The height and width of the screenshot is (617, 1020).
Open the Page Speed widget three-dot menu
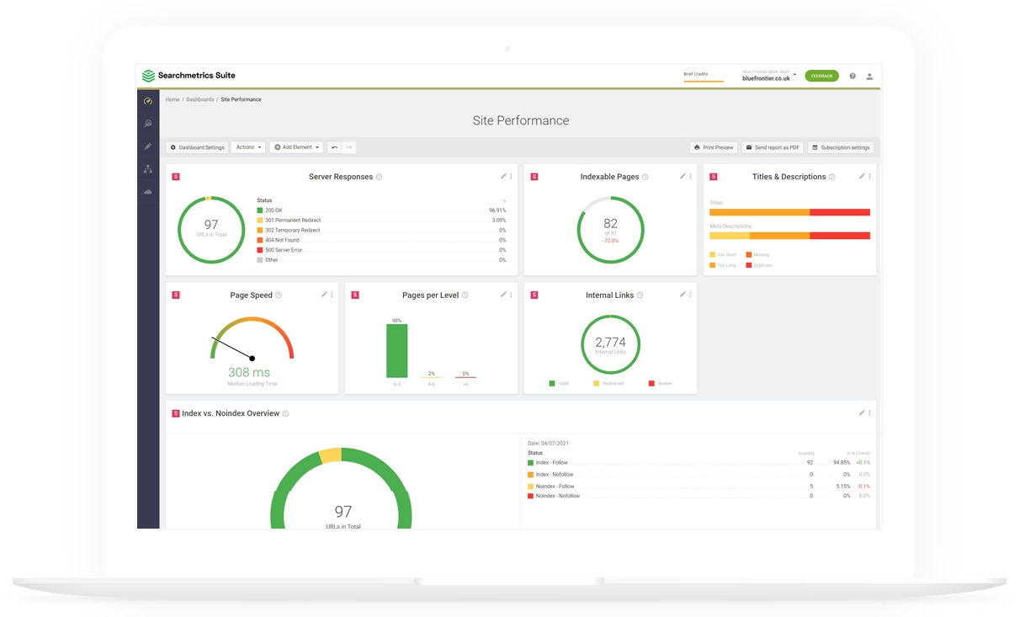pos(332,295)
